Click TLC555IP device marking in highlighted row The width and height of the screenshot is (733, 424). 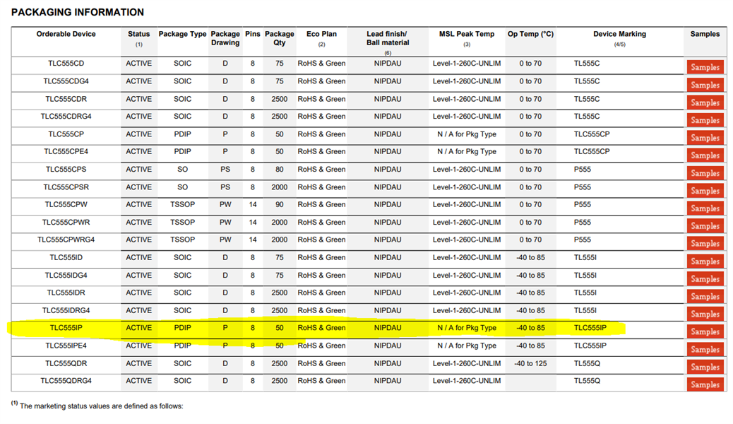[x=590, y=328]
